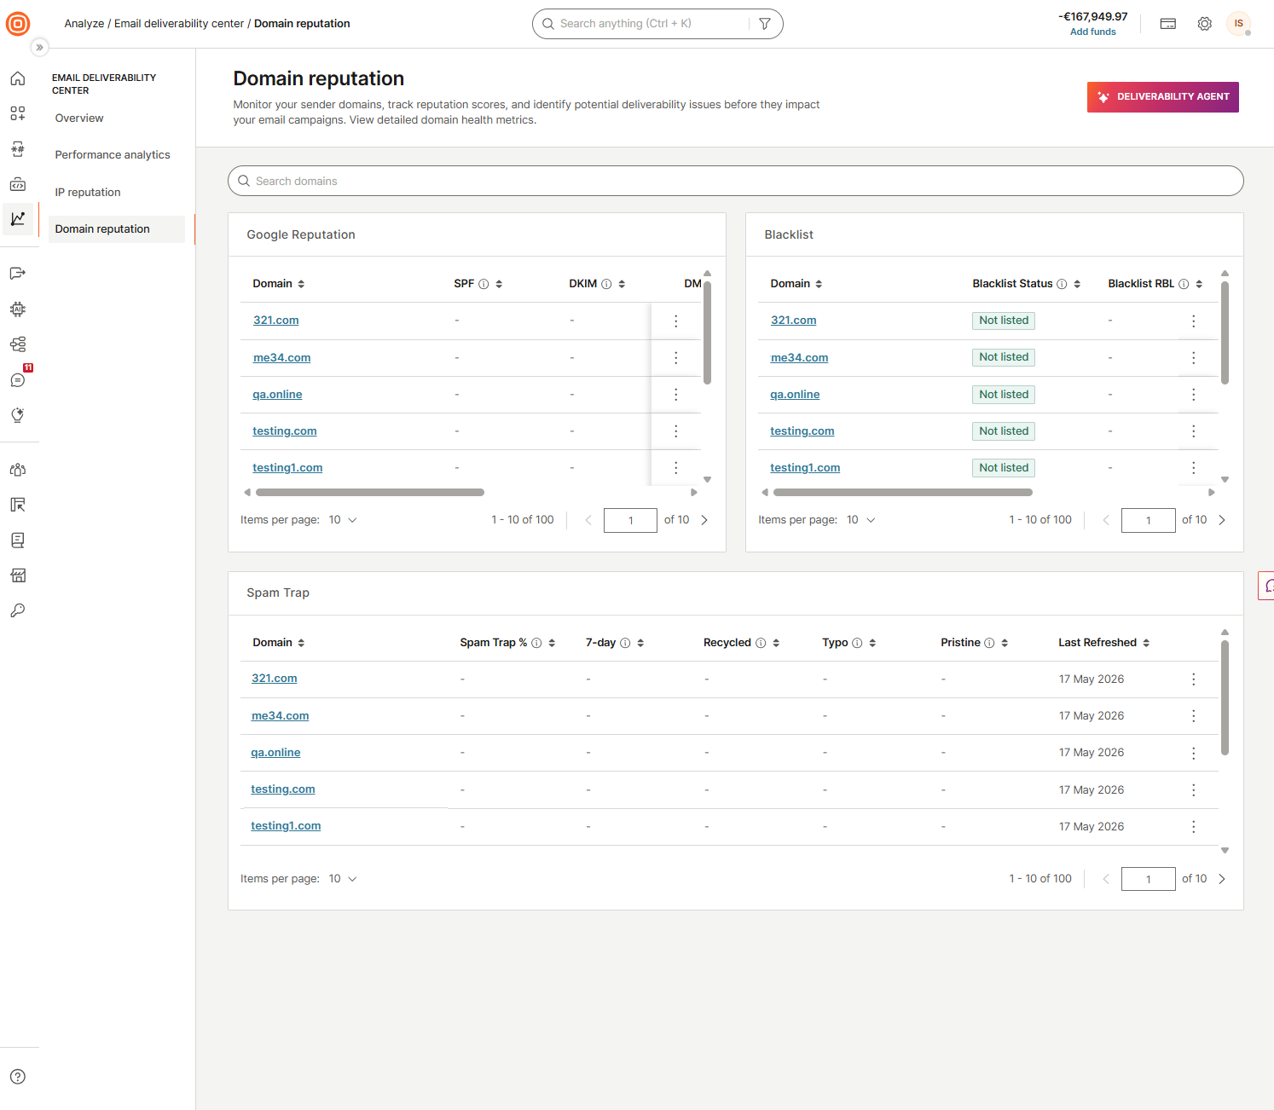
Task: Open the export arrow sidebar icon
Action: click(x=18, y=273)
